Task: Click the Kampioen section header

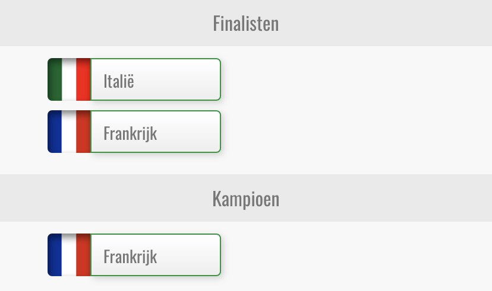Action: point(246,199)
